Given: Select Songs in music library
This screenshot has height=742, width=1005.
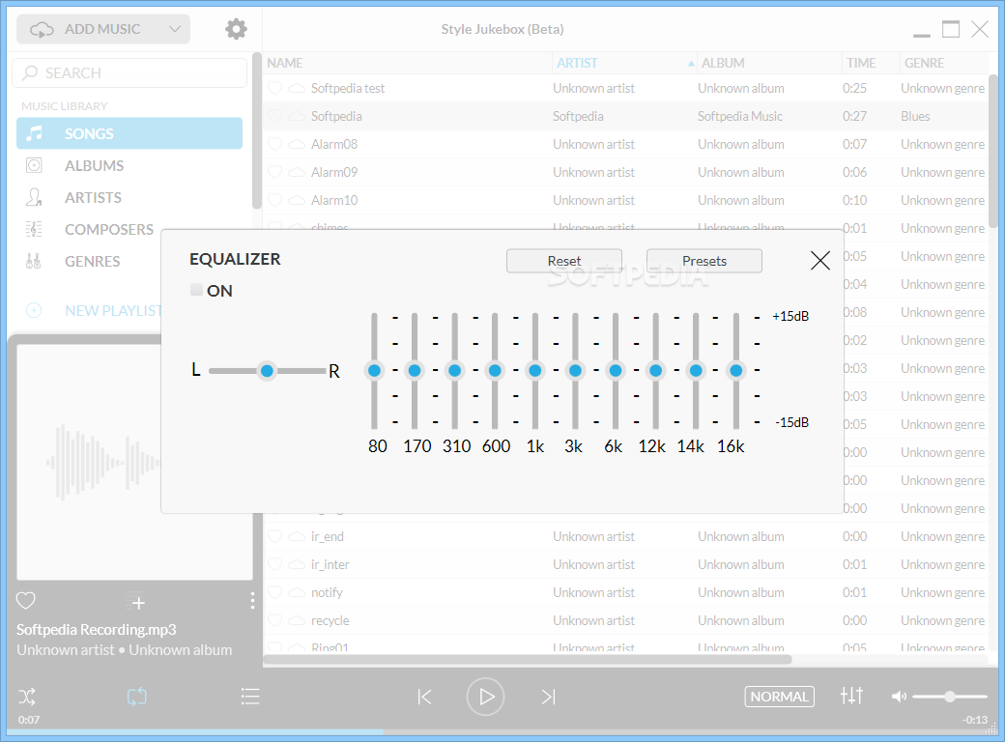Looking at the screenshot, I should tap(129, 133).
